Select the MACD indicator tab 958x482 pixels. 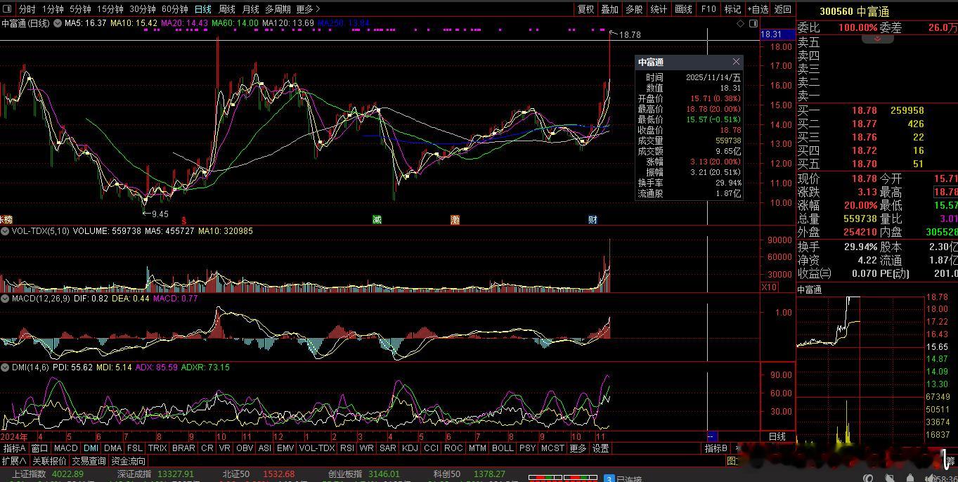coord(65,448)
